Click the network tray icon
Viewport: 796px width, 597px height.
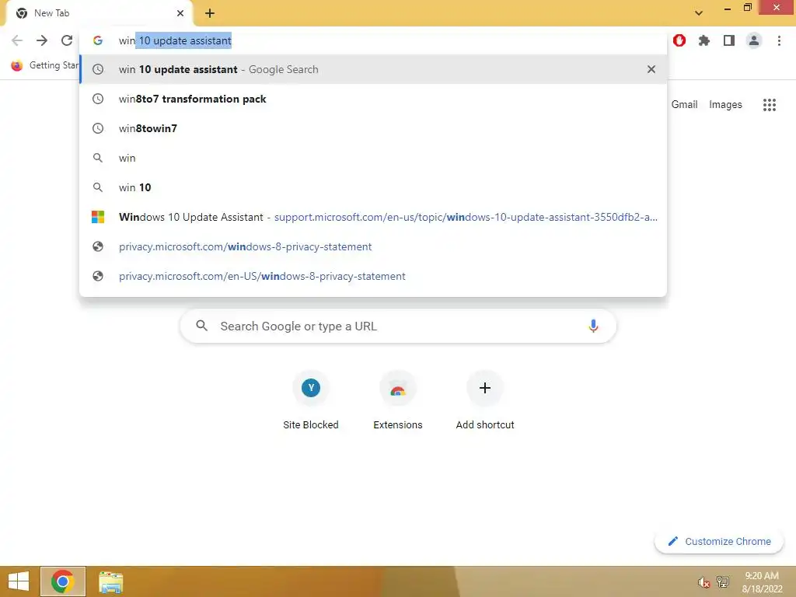722,581
